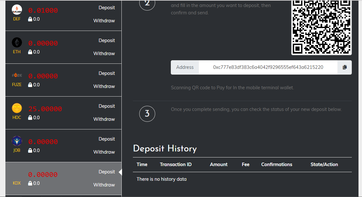Click the deposit QR code image

(321, 27)
